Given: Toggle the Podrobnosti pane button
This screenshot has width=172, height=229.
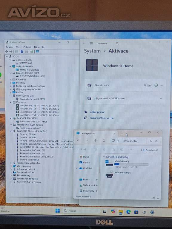Looking at the screenshot, I should click(x=150, y=150).
